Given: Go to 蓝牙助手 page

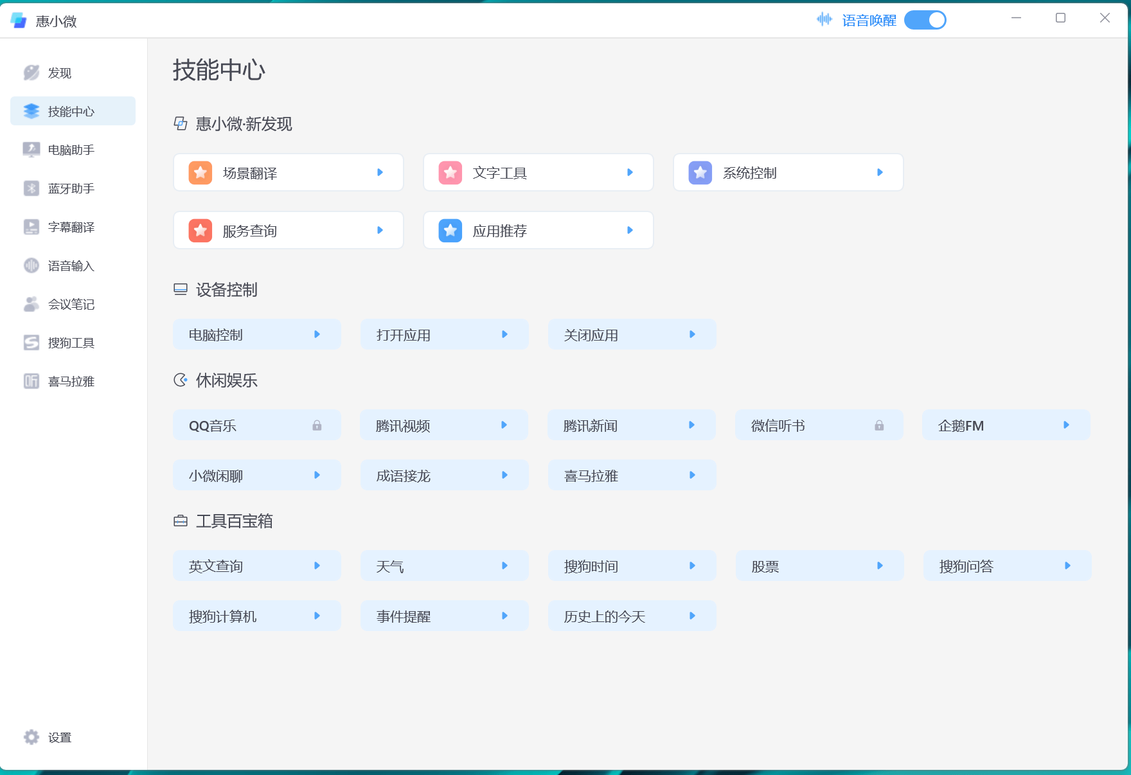Looking at the screenshot, I should (73, 188).
